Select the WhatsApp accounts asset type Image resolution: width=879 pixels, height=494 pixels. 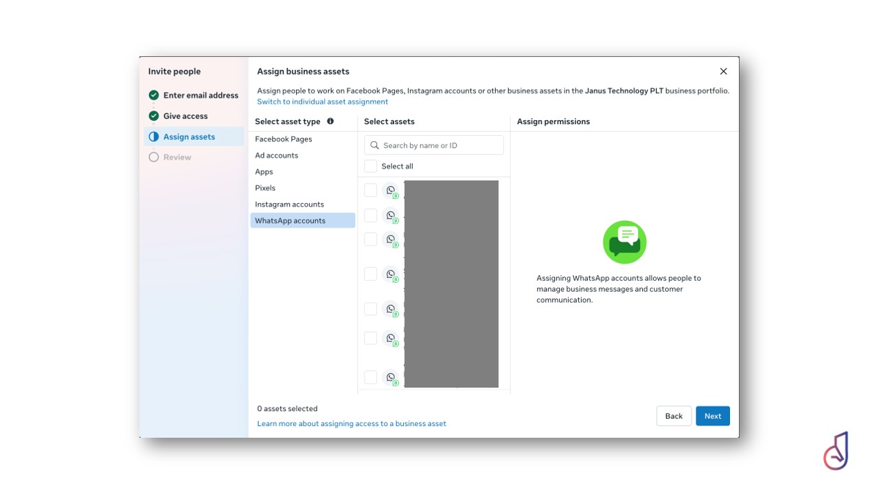(x=303, y=220)
